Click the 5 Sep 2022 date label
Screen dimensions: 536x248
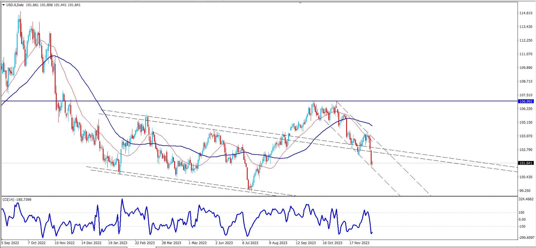point(10,243)
